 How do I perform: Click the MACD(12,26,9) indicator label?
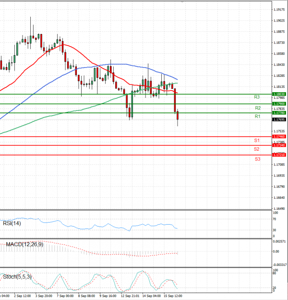24,244
